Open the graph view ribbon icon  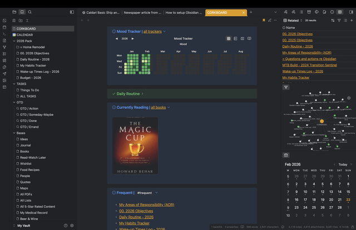coord(4,47)
